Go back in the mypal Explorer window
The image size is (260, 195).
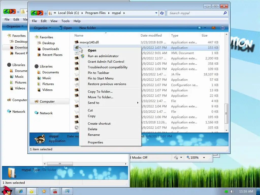coord(34,13)
